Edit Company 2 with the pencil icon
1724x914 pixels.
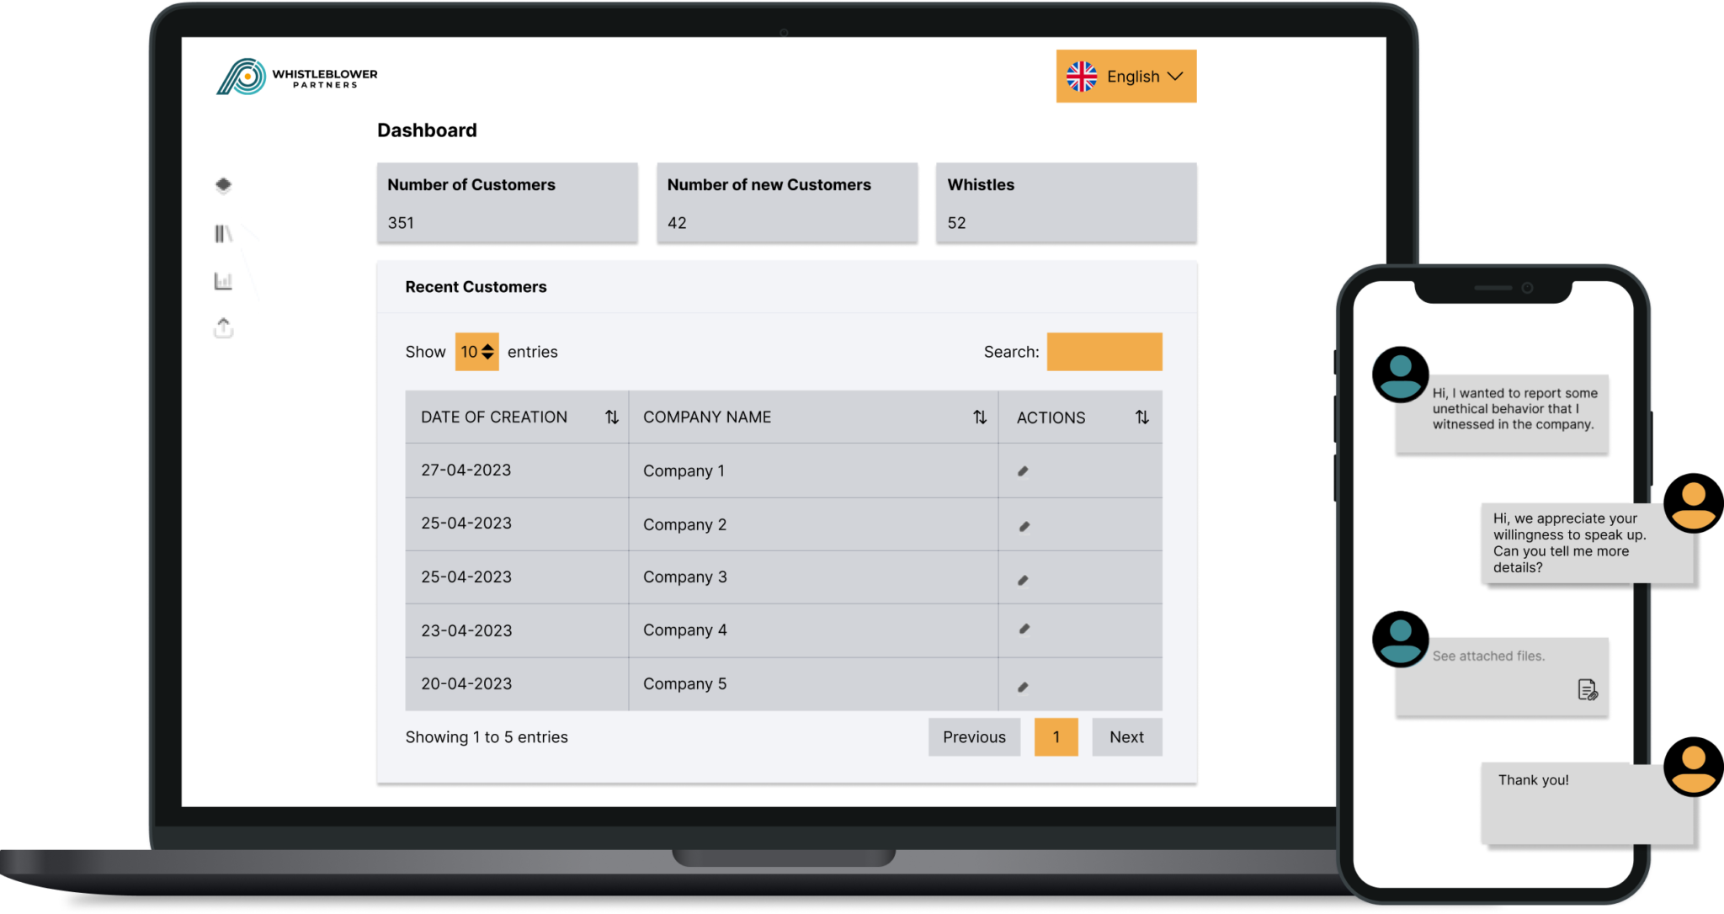pos(1024,527)
